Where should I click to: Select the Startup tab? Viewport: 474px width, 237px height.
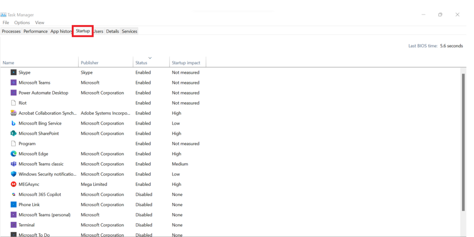click(x=83, y=31)
